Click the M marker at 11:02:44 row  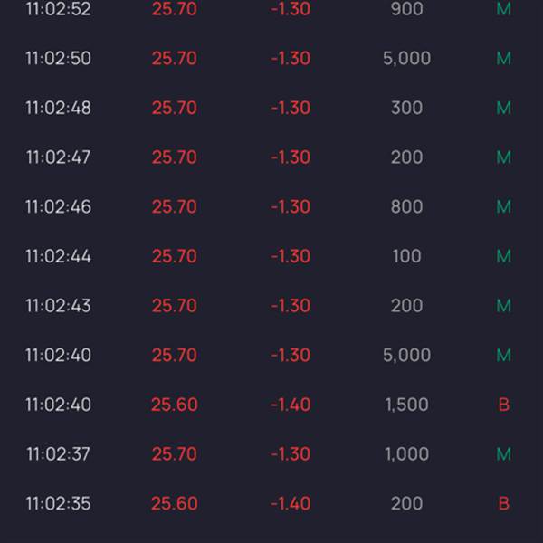coord(503,256)
